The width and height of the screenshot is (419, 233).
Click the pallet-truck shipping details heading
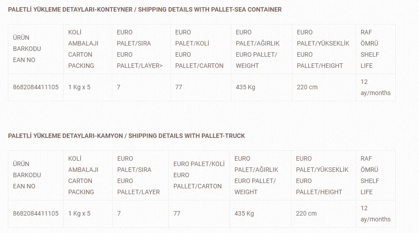(x=127, y=136)
